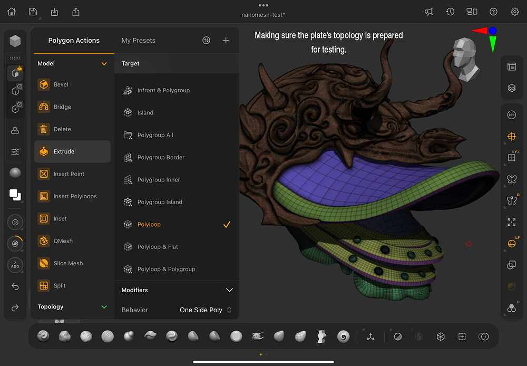Open the three-dot menu above the filename
The height and width of the screenshot is (366, 527).
pos(263,5)
